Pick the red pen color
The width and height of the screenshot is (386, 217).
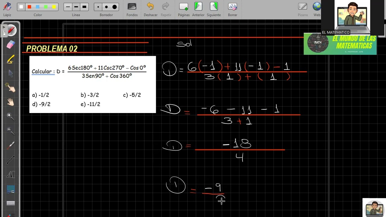pyautogui.click(x=29, y=7)
